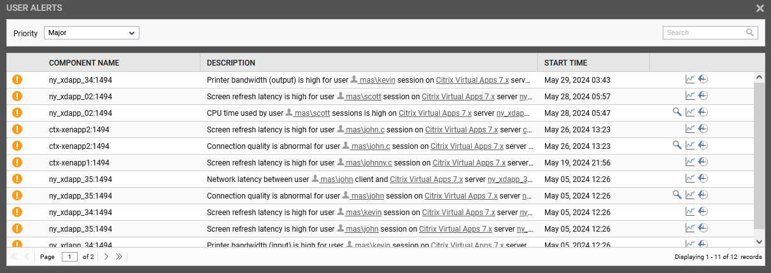Open graph icon for Network latency alert
771x273 pixels.
690,178
